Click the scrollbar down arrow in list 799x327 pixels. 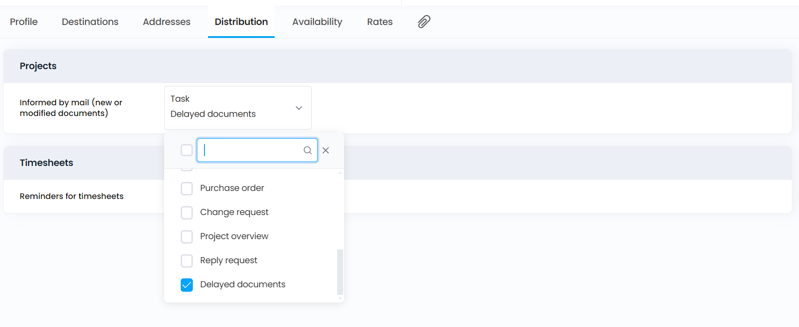[x=340, y=298]
